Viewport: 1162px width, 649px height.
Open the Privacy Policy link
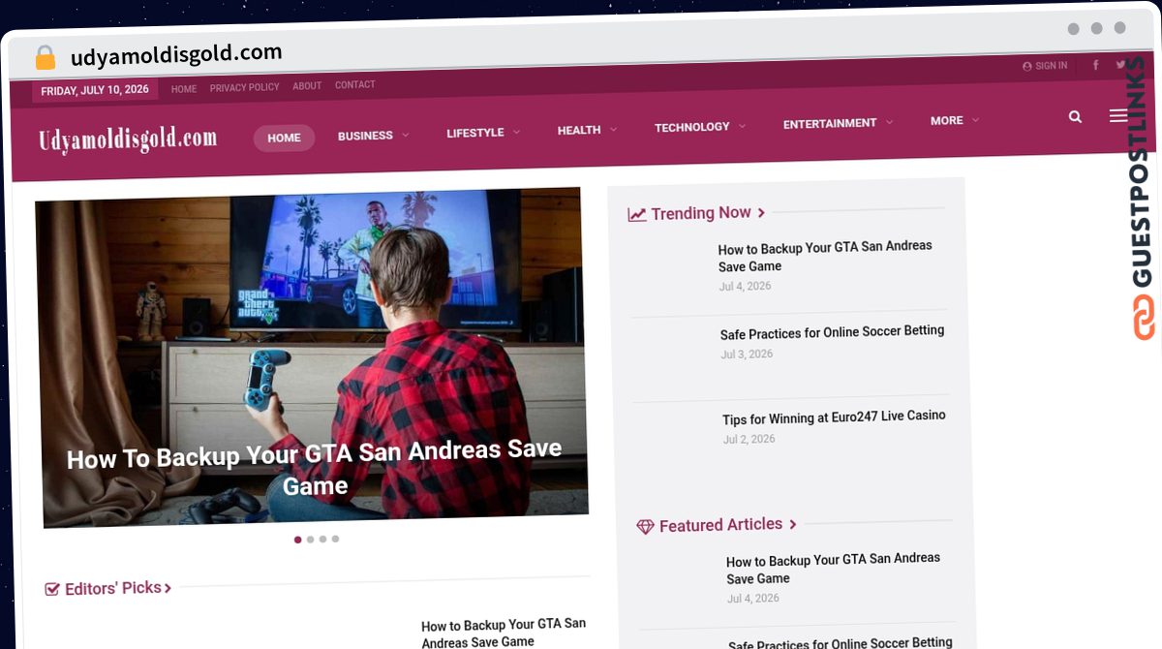(x=244, y=87)
